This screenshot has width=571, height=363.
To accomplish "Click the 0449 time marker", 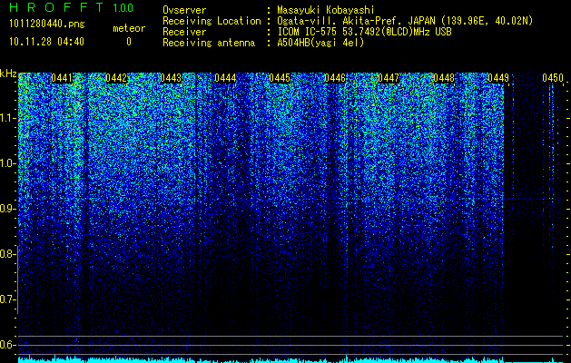I will (498, 78).
